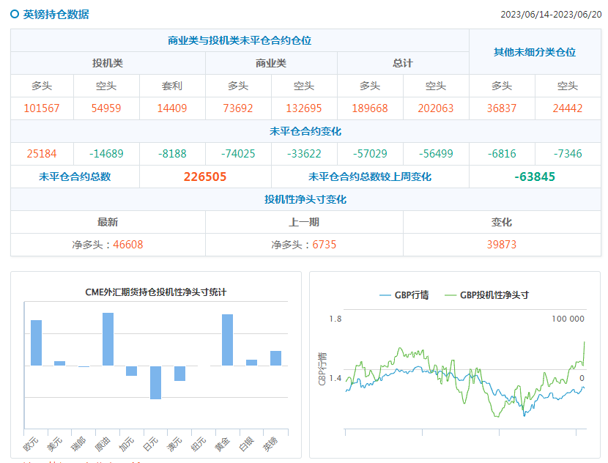The height and width of the screenshot is (463, 608).
Task: Select the 黄金 bar in the chart
Action: coord(227,339)
